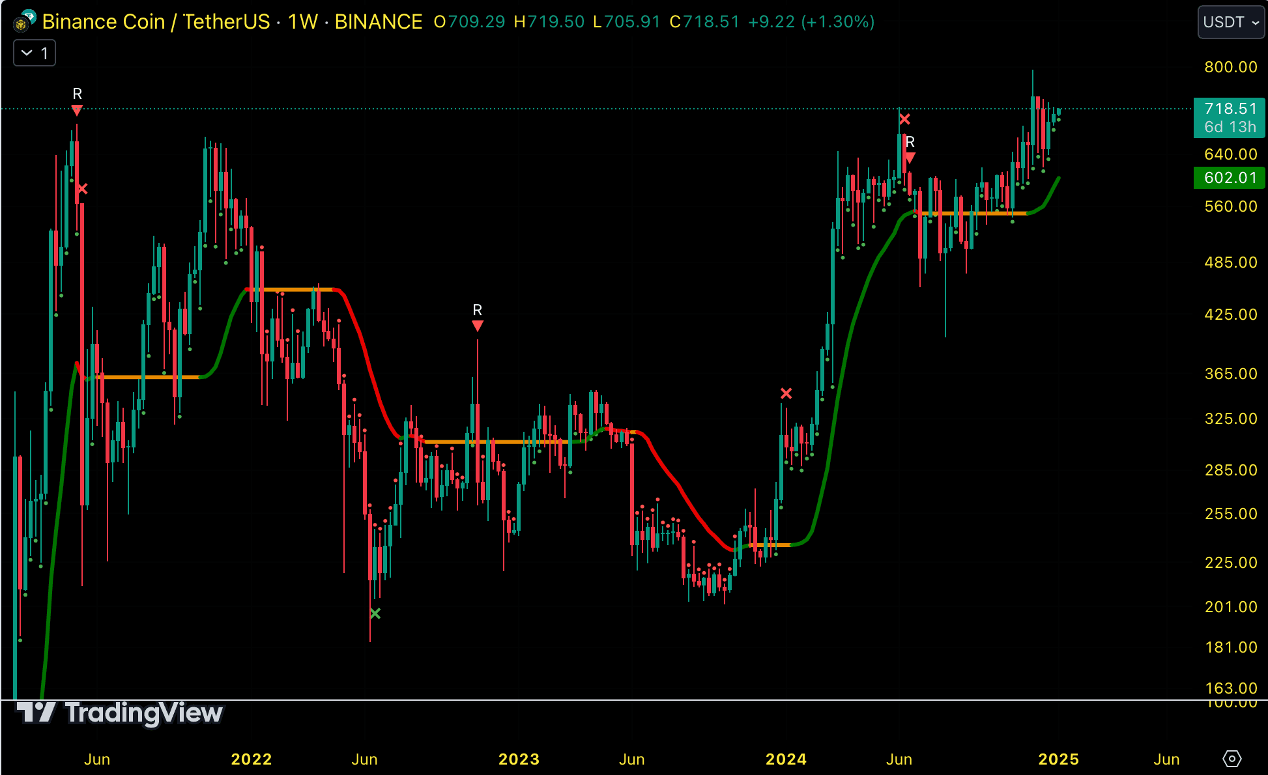Open chart settings gear icon
This screenshot has width=1268, height=775.
point(1232,759)
